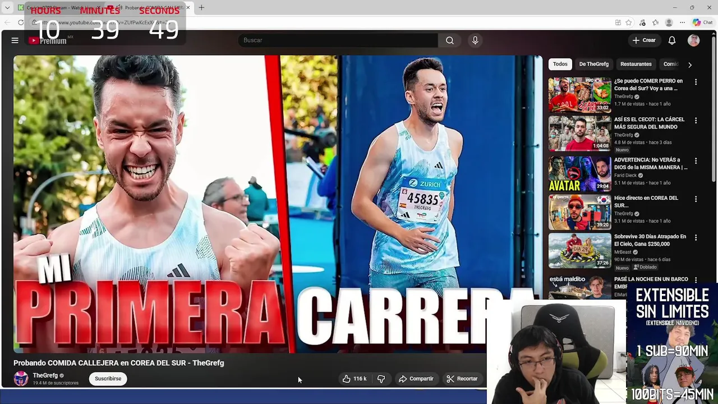Click the Crear button
Image resolution: width=718 pixels, height=404 pixels.
coord(644,40)
